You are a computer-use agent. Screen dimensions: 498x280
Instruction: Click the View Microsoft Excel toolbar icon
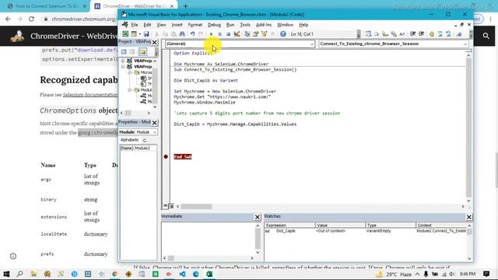tap(125, 34)
